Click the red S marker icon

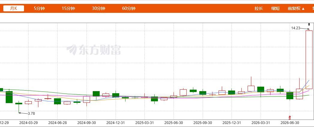(290, 118)
